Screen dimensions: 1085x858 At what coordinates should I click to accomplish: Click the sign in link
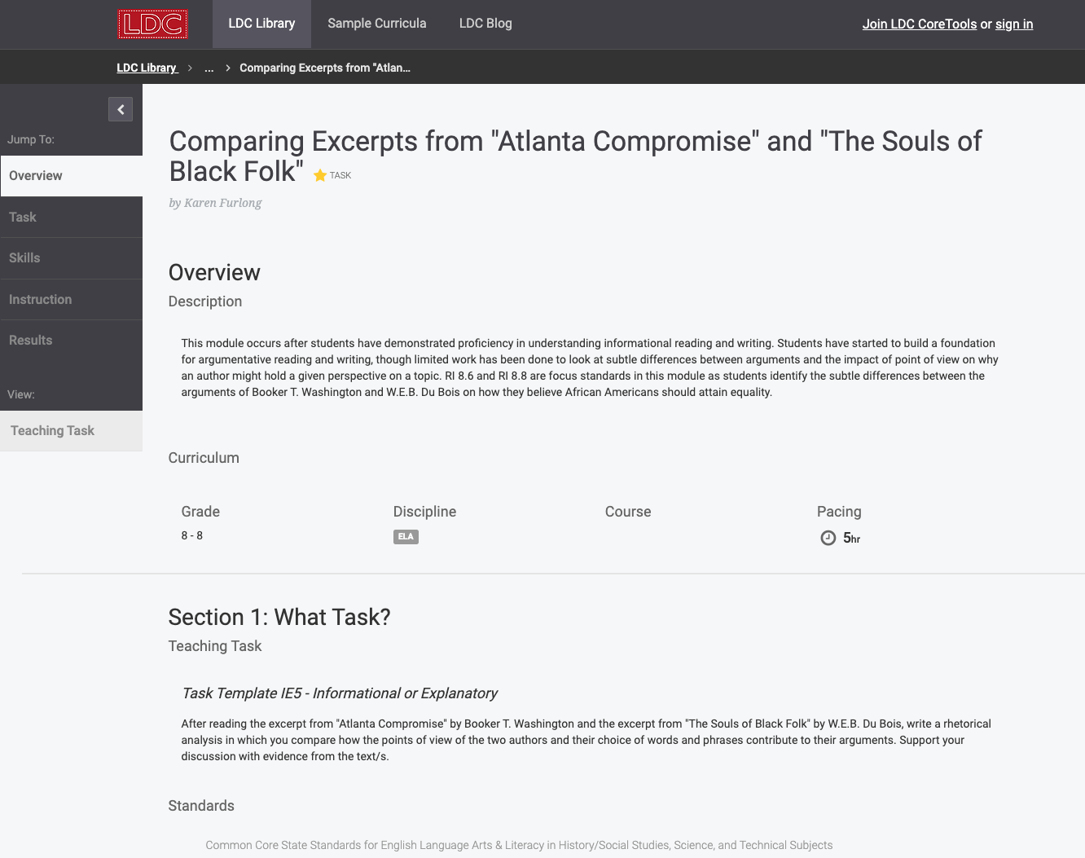[x=1013, y=24]
